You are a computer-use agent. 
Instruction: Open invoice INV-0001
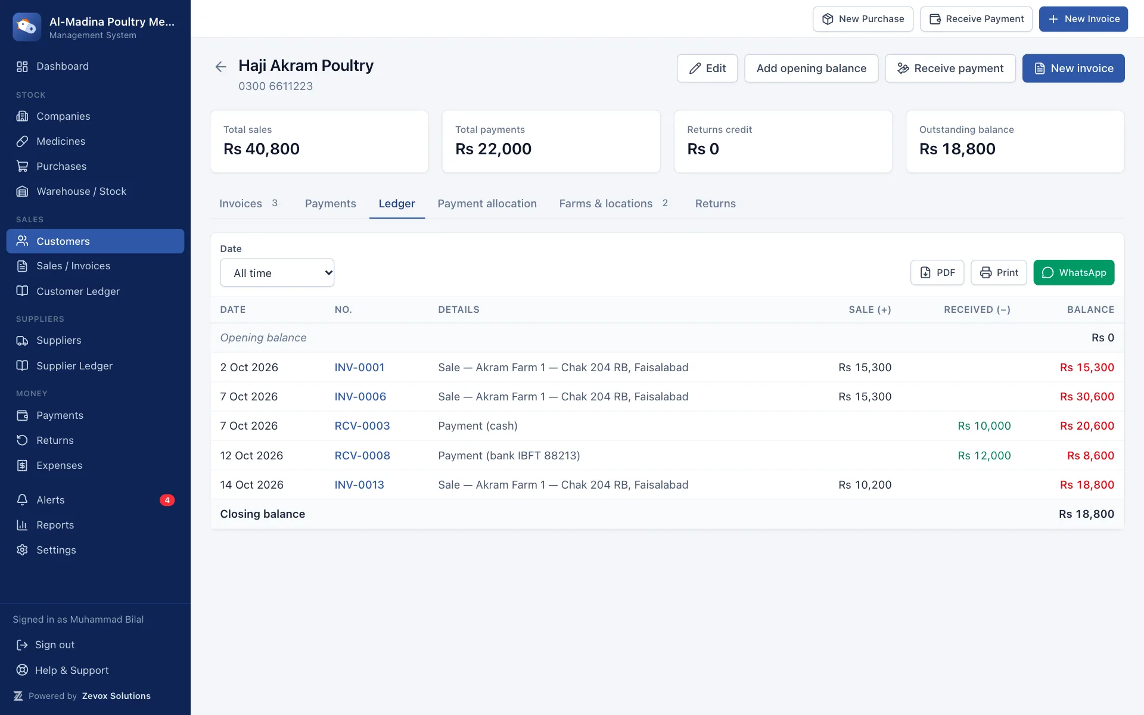point(359,368)
